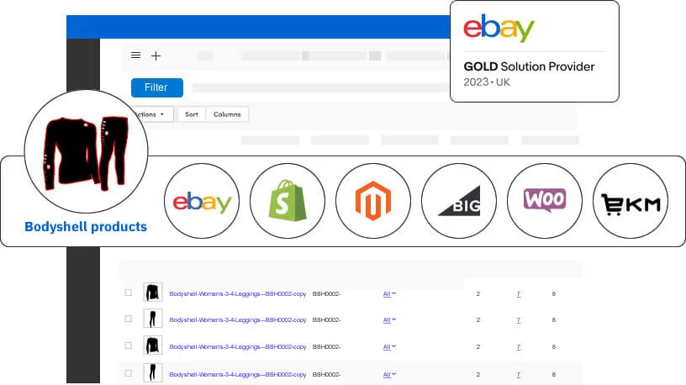Click the Bodyshell products clothing image

86,153
